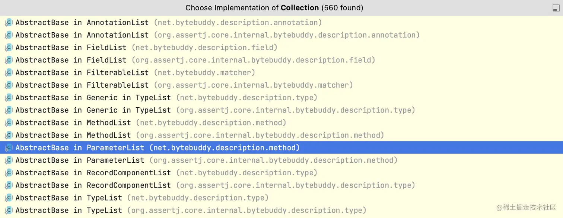
Task: Click class icon of FilterableList net.bytebuddy.matcher entry
Action: pyautogui.click(x=9, y=73)
